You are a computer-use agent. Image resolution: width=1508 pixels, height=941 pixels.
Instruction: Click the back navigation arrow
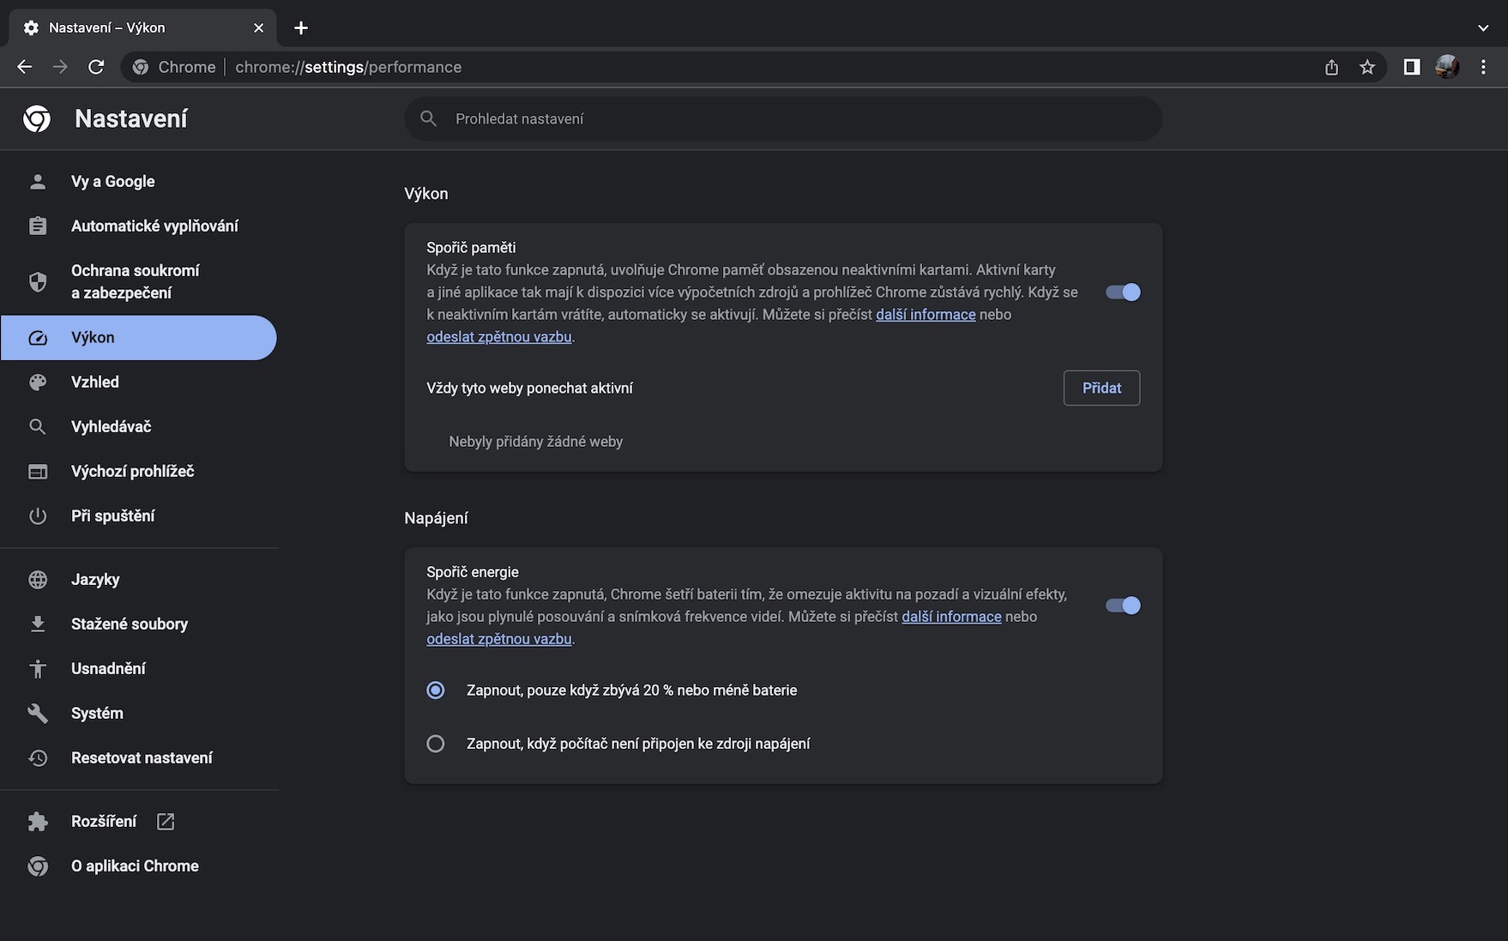(24, 67)
